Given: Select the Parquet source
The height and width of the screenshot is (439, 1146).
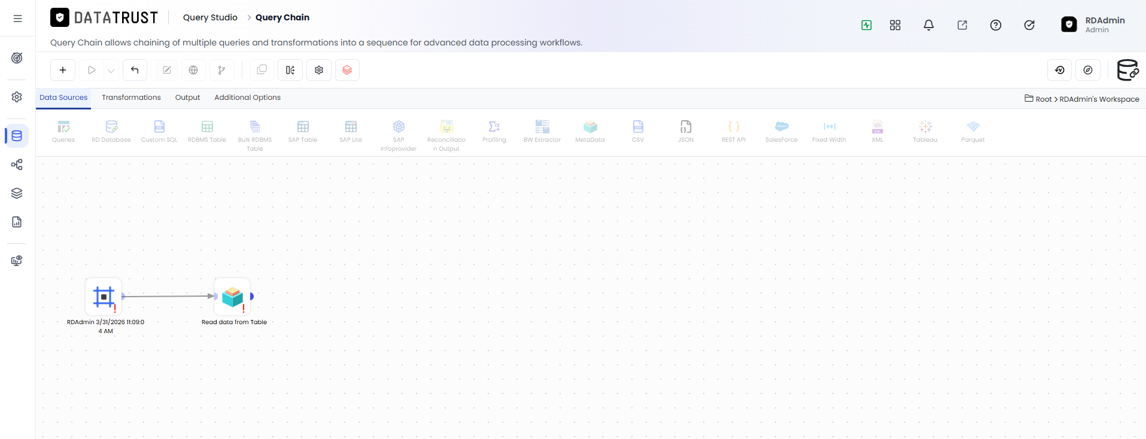Looking at the screenshot, I should tap(973, 132).
